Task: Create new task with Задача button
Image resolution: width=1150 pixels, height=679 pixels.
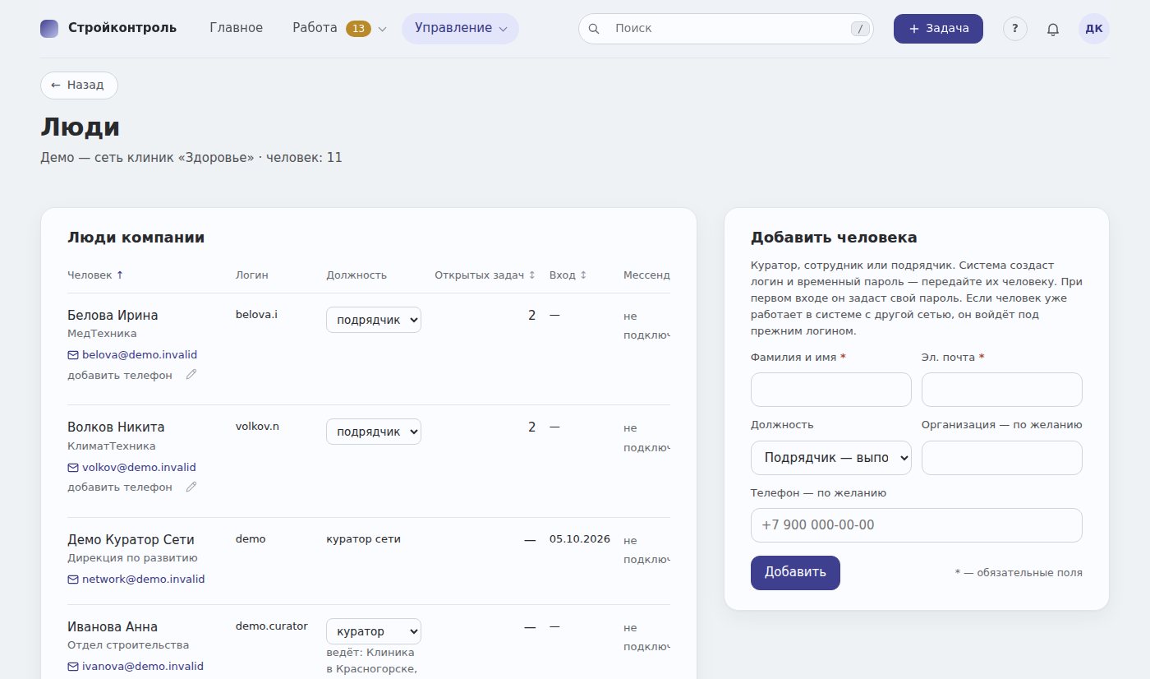Action: [938, 29]
